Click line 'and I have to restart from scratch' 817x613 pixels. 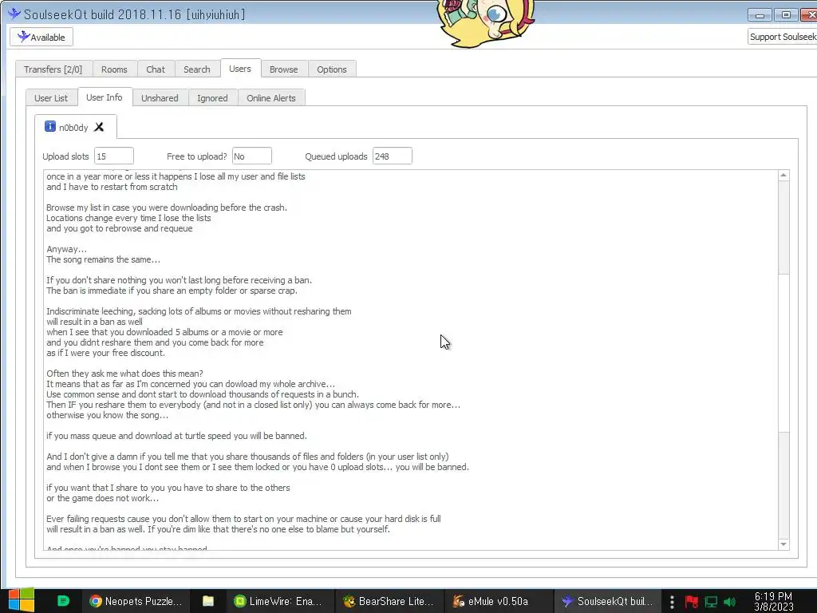[x=112, y=187]
